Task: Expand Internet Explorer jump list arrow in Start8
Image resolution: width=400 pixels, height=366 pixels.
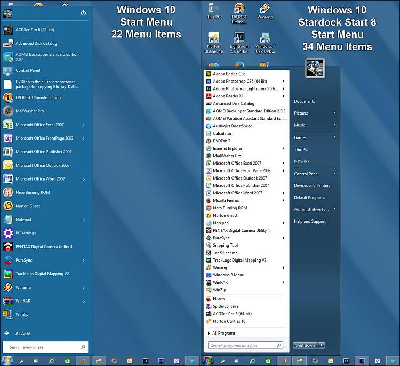Action: pos(283,148)
